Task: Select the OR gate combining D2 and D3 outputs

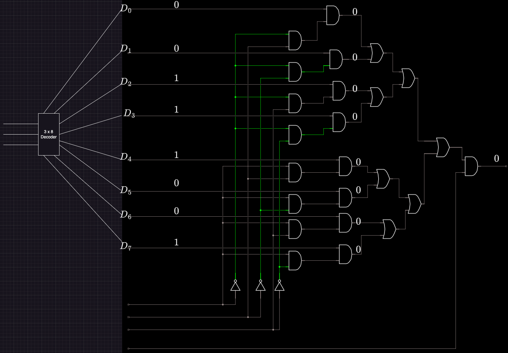Action: coord(377,97)
